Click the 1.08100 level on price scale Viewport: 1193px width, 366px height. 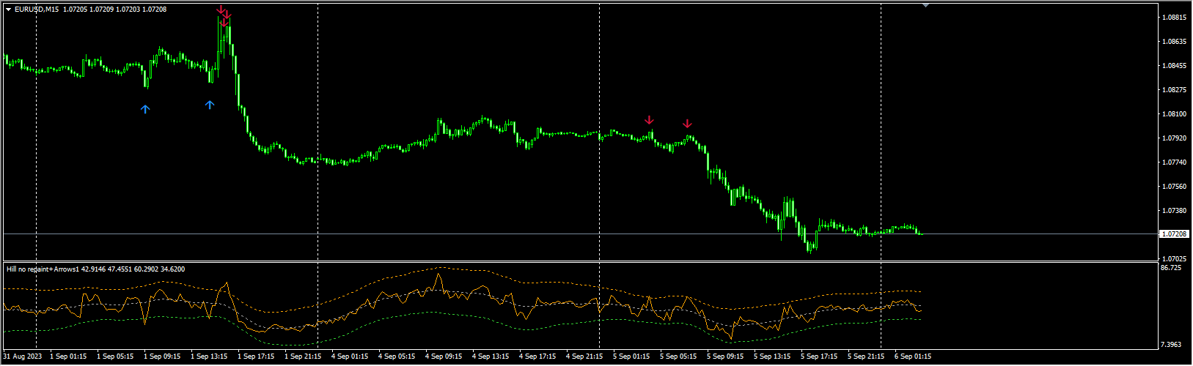[1175, 114]
